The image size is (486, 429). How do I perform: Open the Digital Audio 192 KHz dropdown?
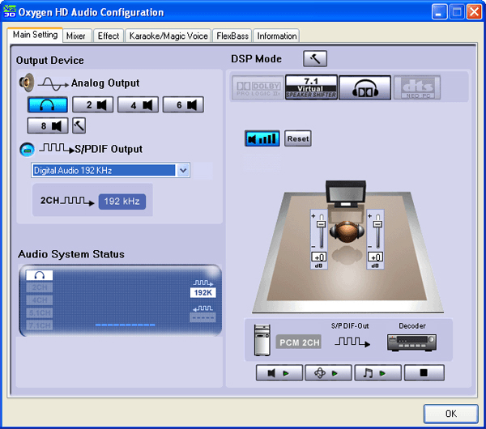pos(183,170)
